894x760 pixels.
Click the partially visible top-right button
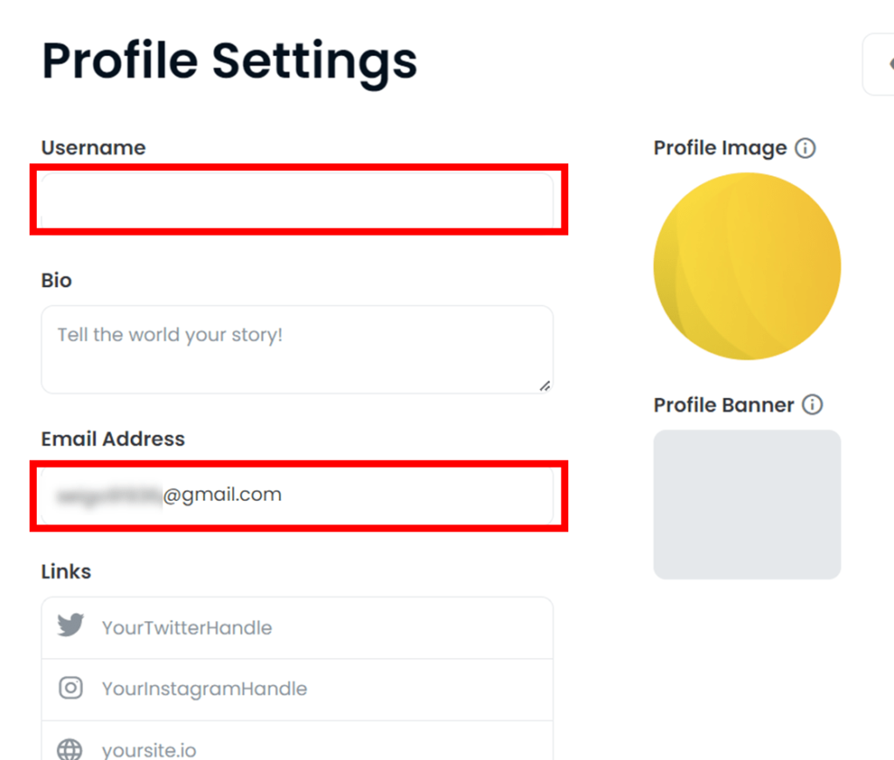coord(878,64)
